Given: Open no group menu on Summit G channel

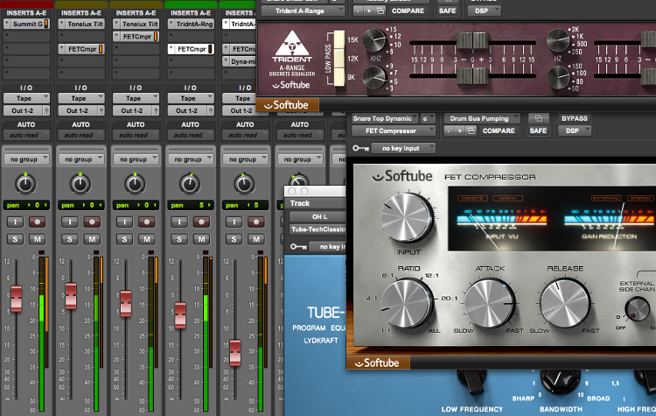Looking at the screenshot, I should point(26,159).
